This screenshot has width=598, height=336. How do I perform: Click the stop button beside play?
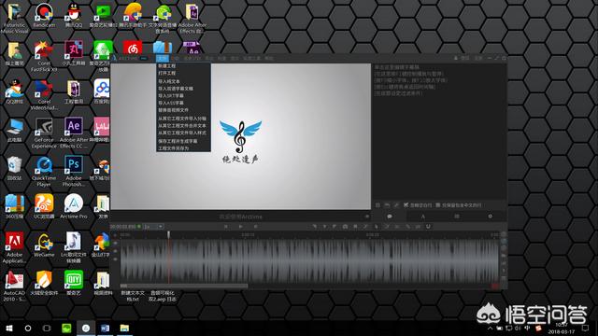point(255,226)
